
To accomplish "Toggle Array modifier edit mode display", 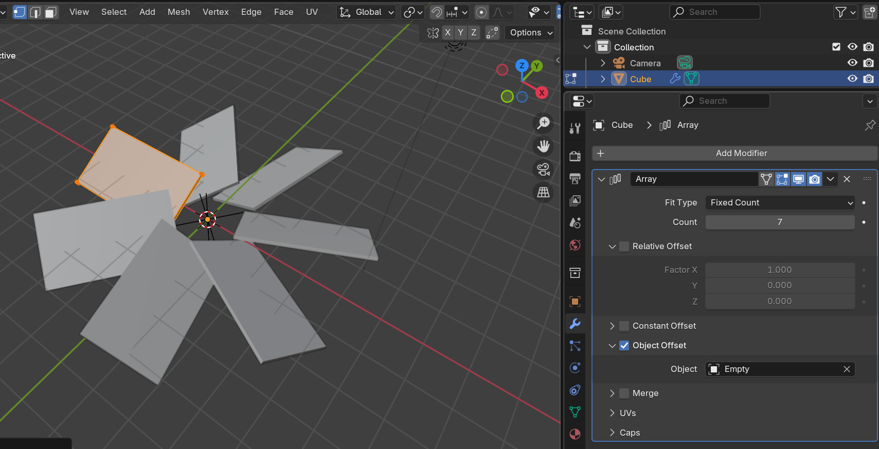I will [x=782, y=179].
